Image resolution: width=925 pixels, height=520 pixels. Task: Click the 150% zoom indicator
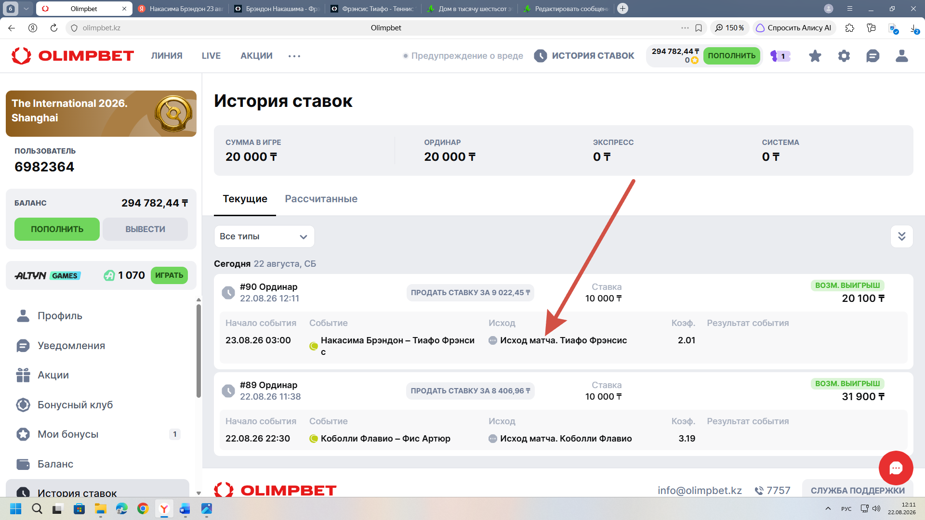pyautogui.click(x=729, y=28)
